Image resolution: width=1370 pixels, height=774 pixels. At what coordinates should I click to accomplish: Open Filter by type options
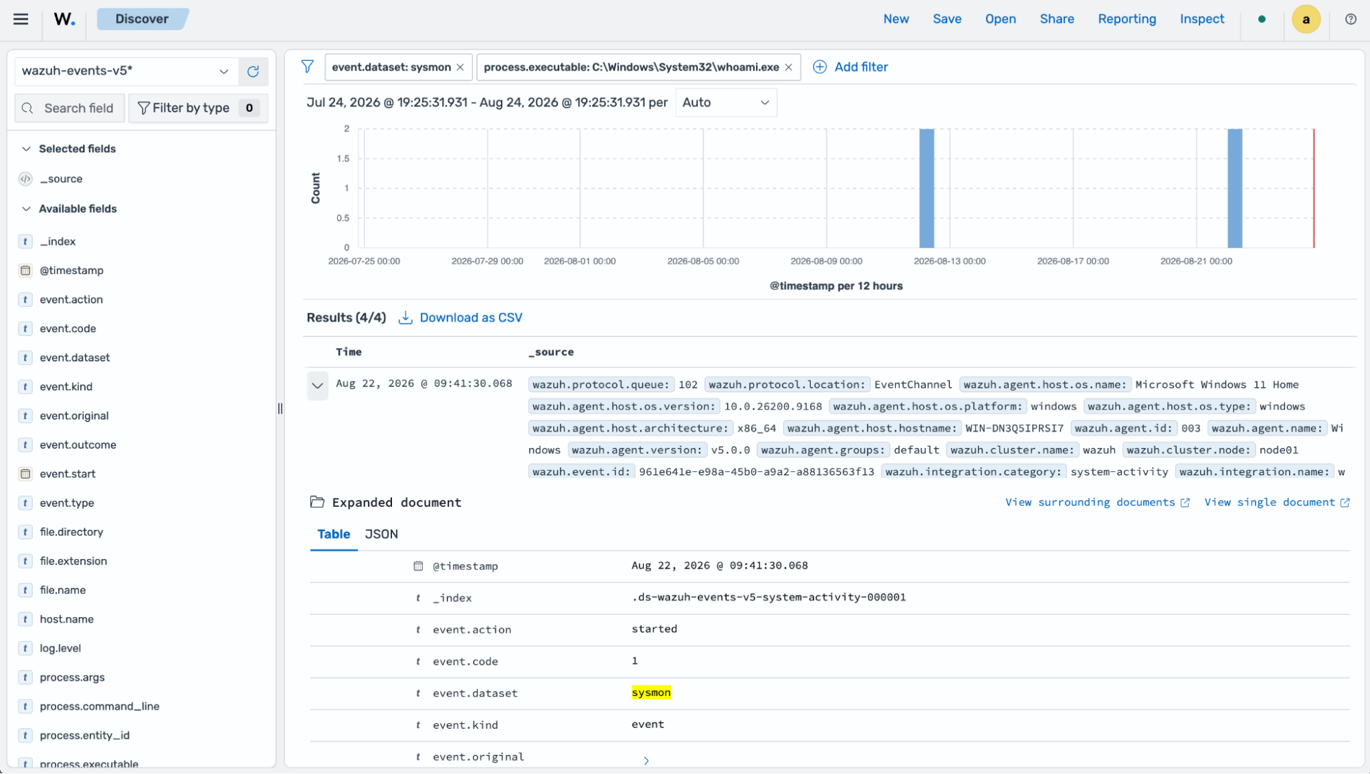click(198, 108)
